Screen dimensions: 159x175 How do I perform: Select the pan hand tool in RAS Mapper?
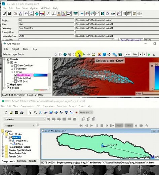coord(60,55)
